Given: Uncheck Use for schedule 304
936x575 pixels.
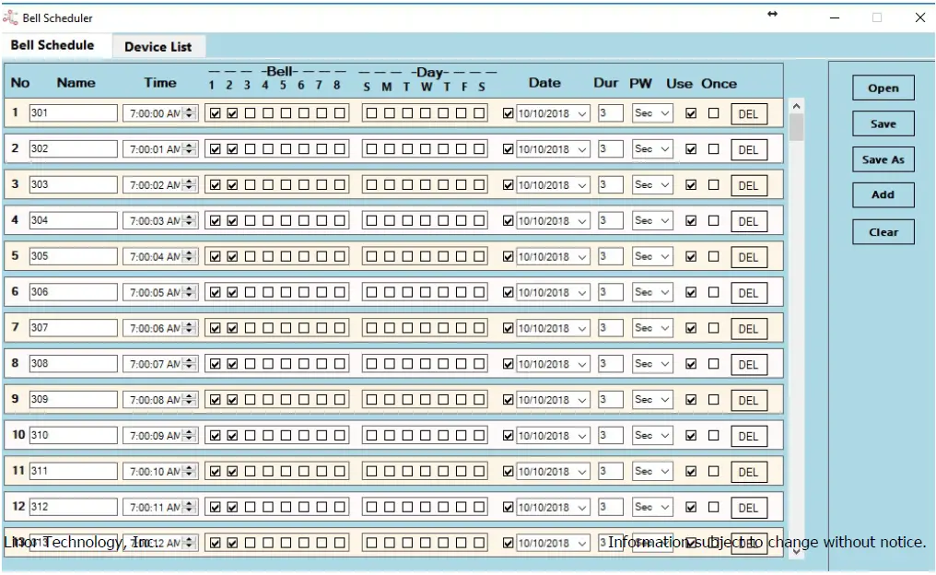Looking at the screenshot, I should point(689,220).
